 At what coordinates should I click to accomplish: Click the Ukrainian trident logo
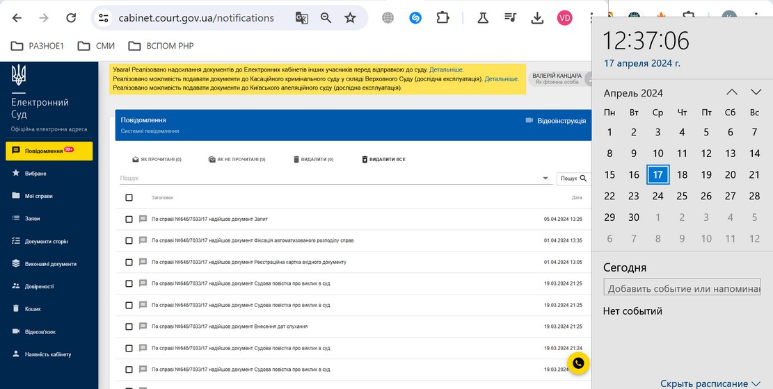19,75
